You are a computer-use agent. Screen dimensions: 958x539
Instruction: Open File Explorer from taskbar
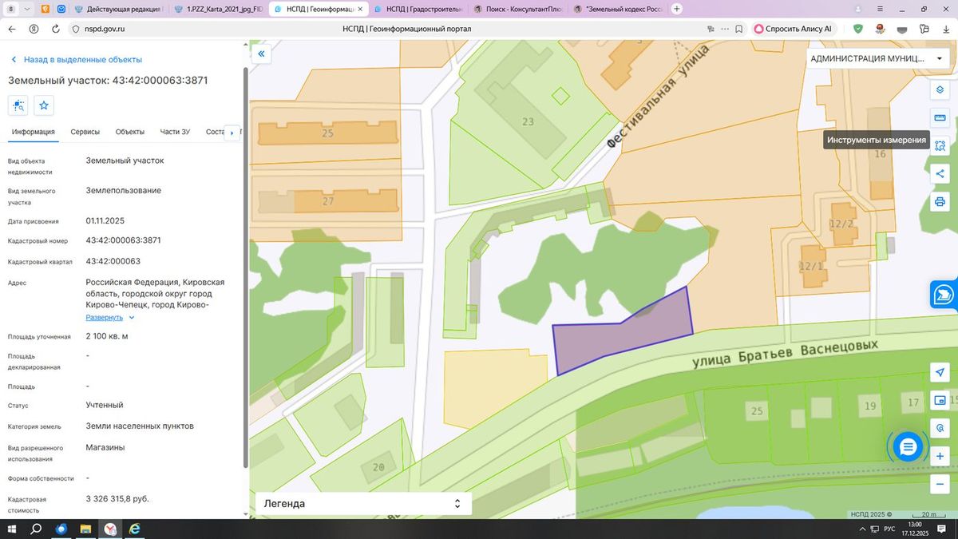pos(85,529)
